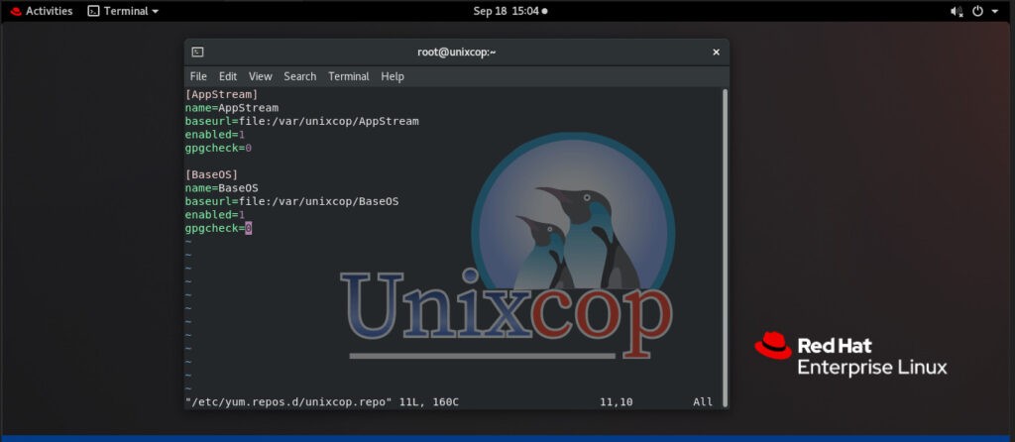
Task: Open the Terminal menu
Action: click(348, 76)
